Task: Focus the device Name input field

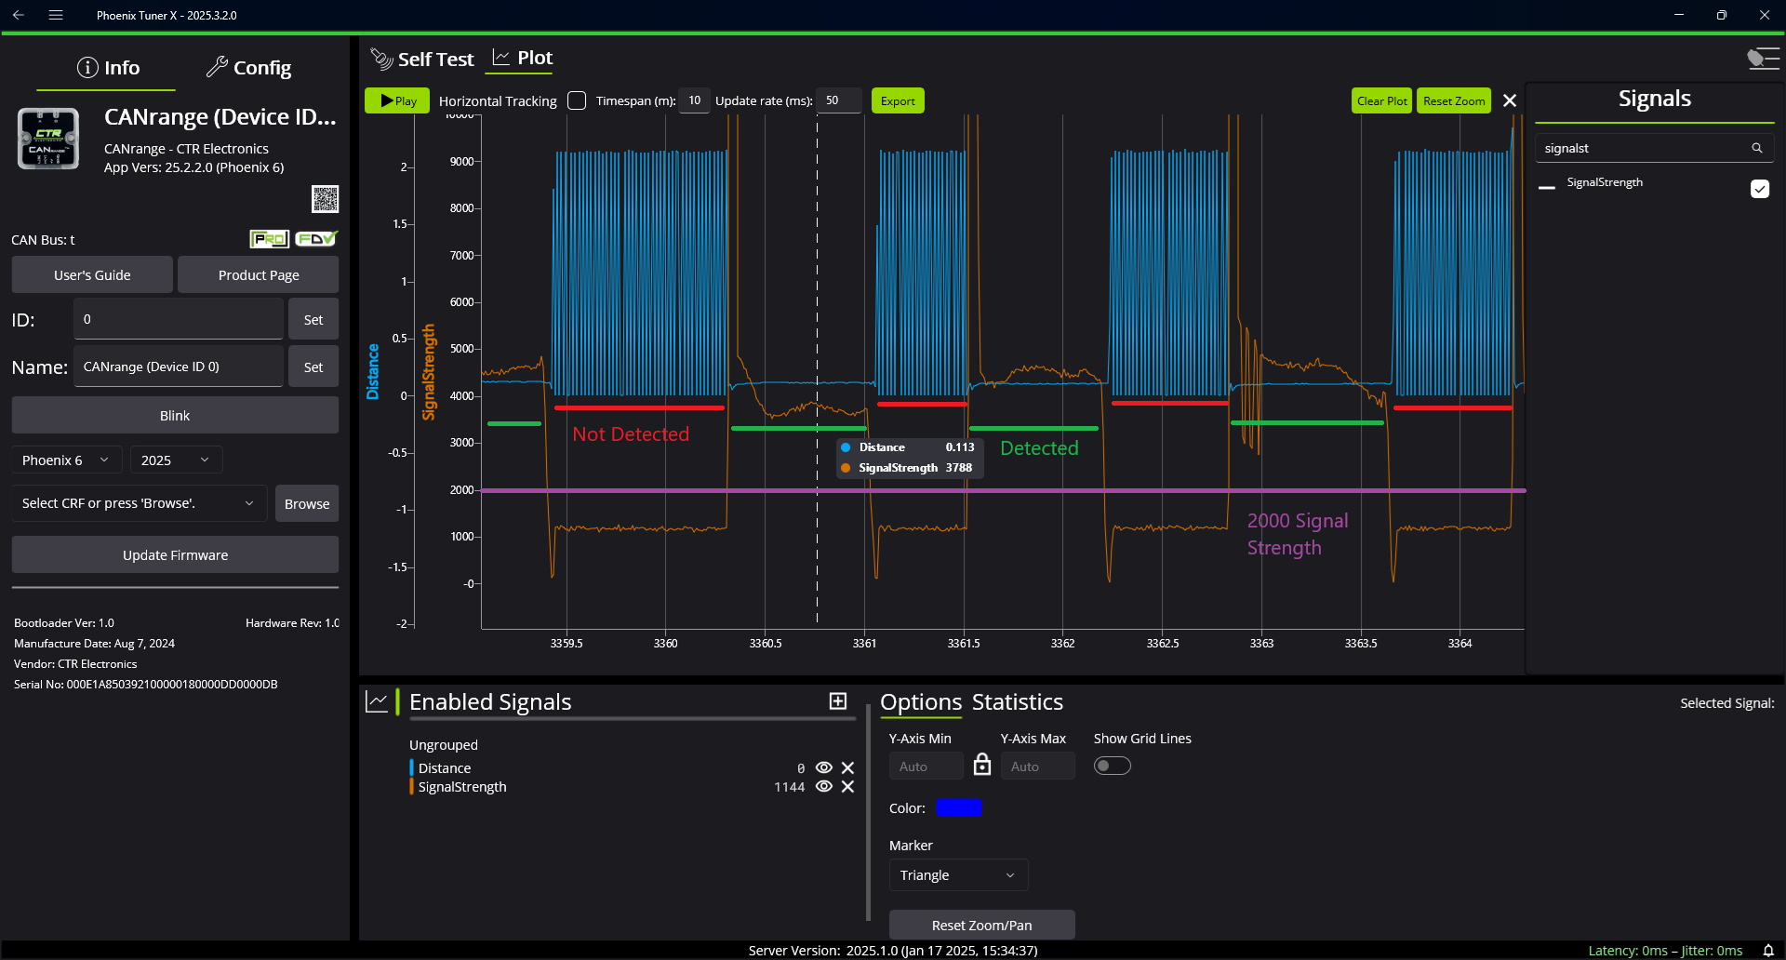Action: (179, 367)
